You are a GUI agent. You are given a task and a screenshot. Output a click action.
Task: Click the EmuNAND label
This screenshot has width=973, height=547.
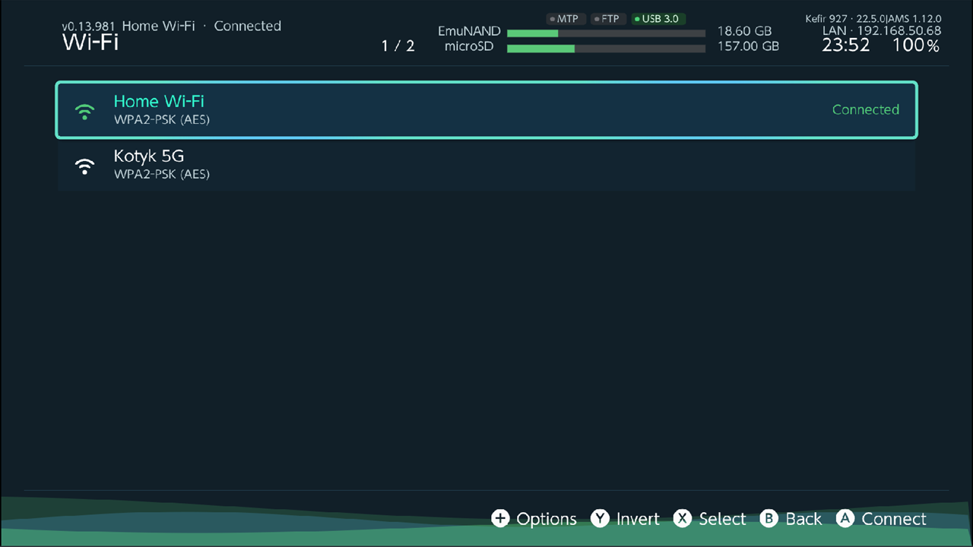[x=469, y=32]
